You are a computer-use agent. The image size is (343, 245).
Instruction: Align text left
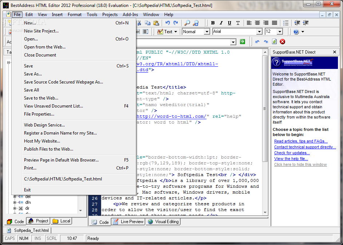249,23
